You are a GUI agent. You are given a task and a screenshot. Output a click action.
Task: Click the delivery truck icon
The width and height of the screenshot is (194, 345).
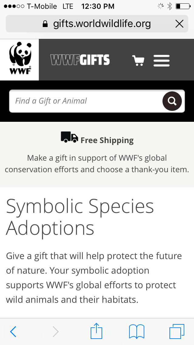(69, 137)
